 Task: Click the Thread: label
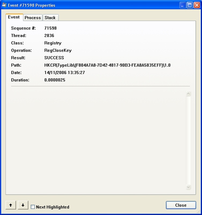pos(19,35)
